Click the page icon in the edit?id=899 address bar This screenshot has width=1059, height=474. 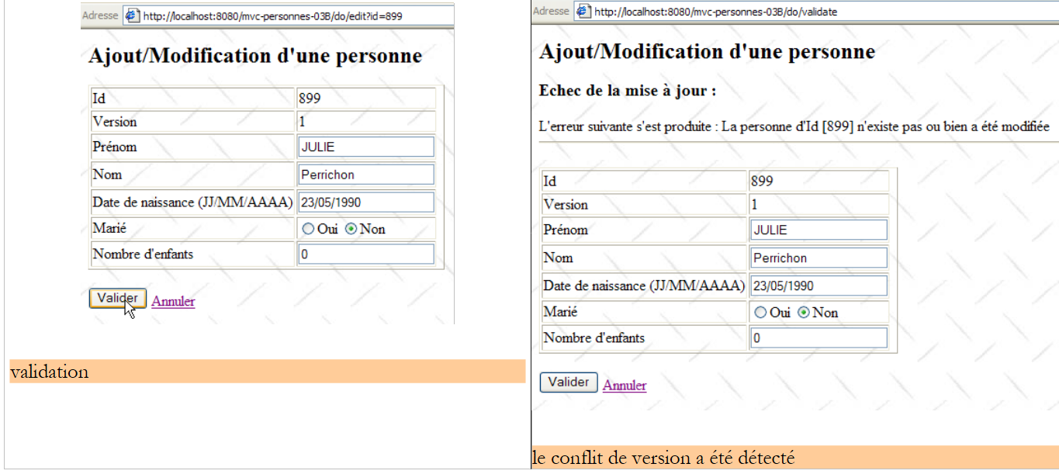(x=133, y=16)
